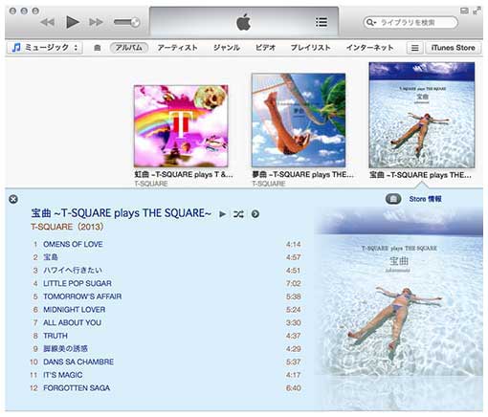
Task: Enter full screen using arrows icon
Action: (x=477, y=11)
